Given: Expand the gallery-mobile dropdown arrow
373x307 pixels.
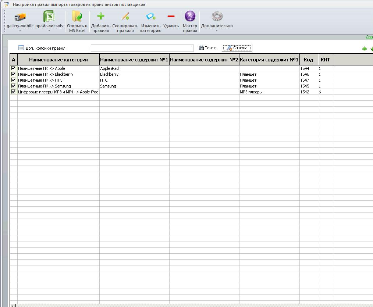Looking at the screenshot, I should point(20,31).
